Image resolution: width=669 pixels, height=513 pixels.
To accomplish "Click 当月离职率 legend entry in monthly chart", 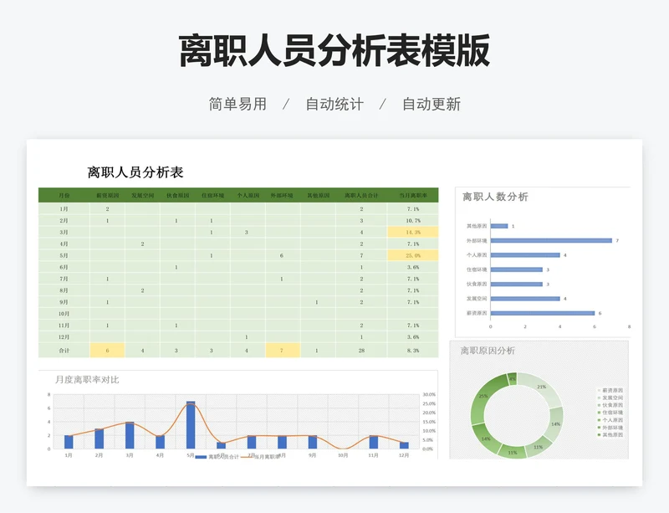I will pyautogui.click(x=261, y=457).
